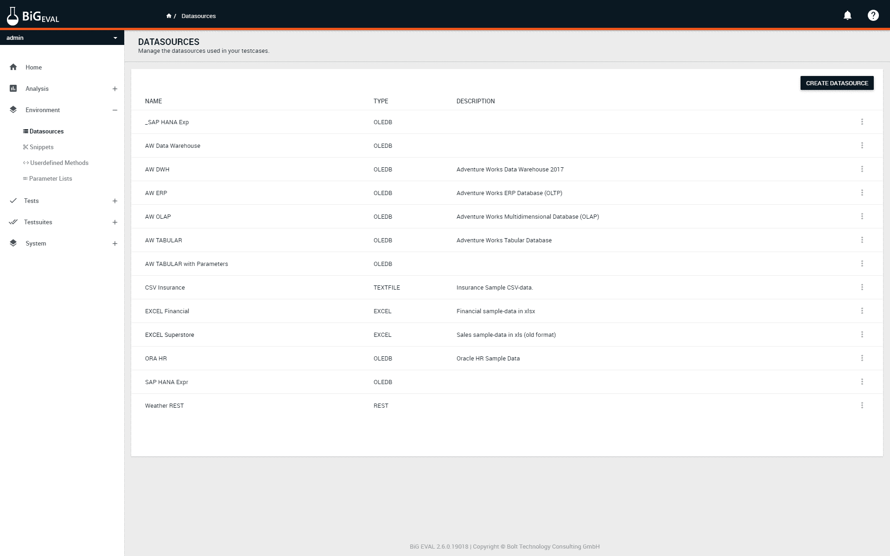This screenshot has height=556, width=890.
Task: Open row menu for CSV Insurance
Action: pyautogui.click(x=862, y=287)
